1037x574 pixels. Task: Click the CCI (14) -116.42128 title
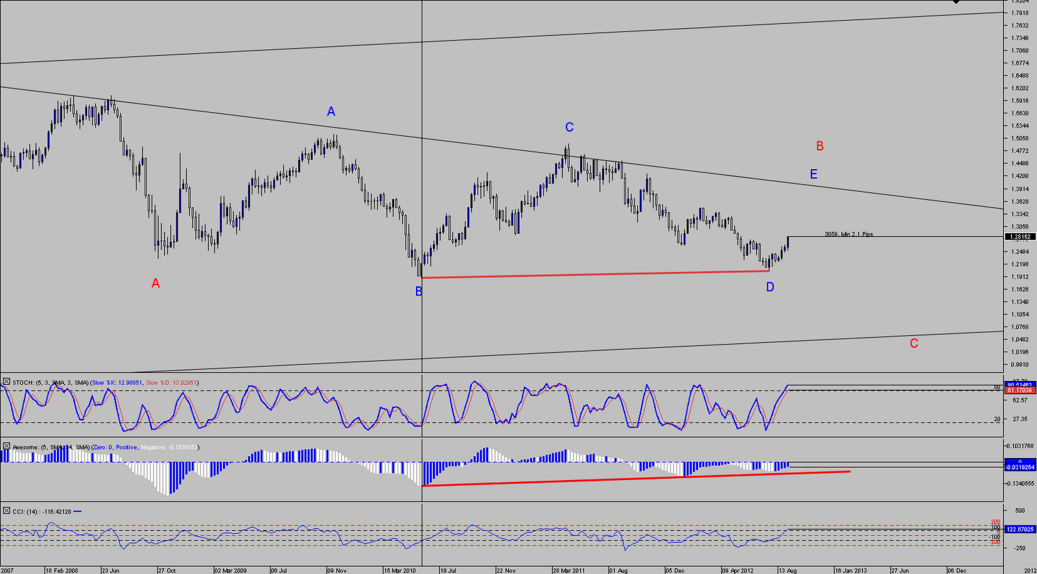(x=42, y=512)
